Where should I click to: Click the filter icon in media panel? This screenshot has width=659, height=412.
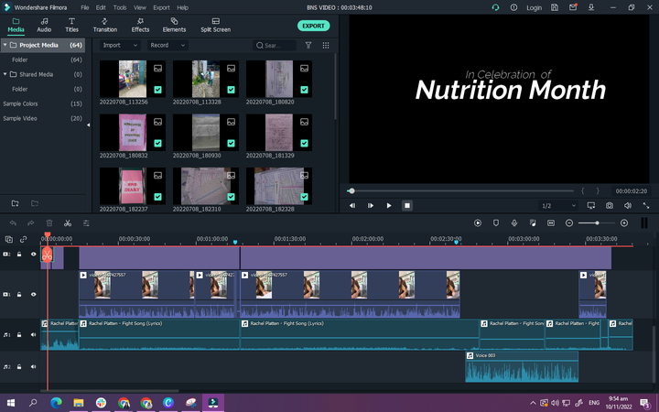click(x=308, y=45)
